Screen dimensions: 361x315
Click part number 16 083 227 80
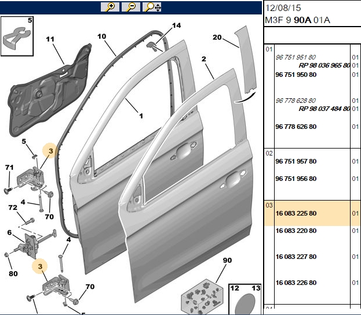tap(296, 257)
